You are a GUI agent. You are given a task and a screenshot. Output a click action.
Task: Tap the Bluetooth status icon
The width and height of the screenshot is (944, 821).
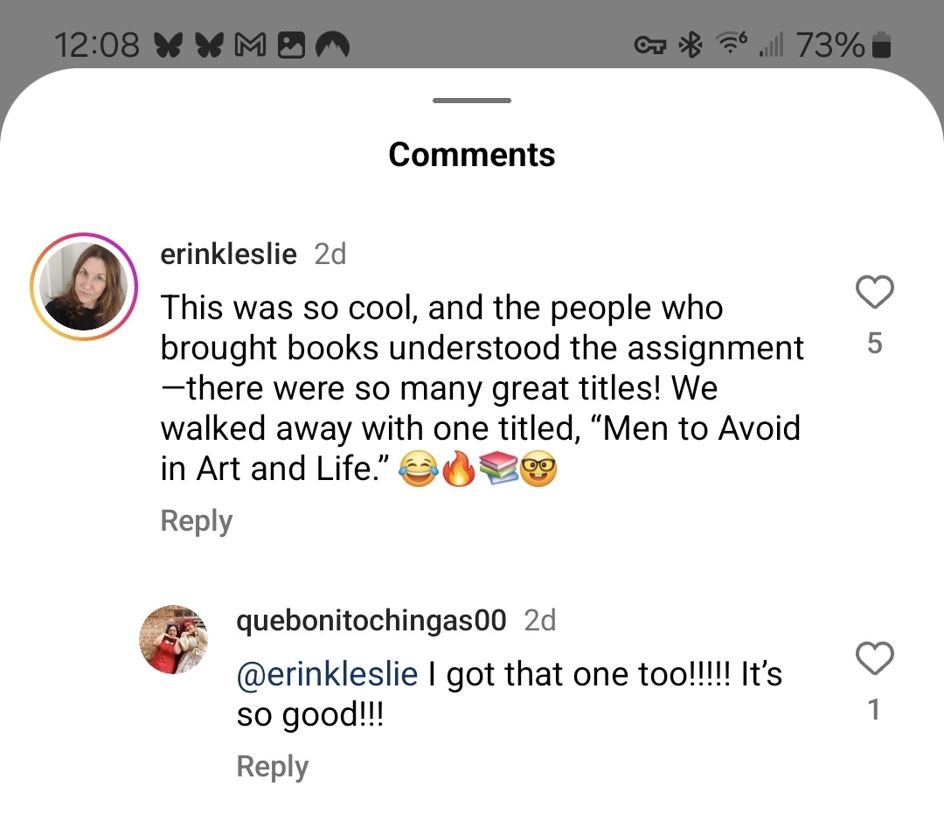(692, 45)
